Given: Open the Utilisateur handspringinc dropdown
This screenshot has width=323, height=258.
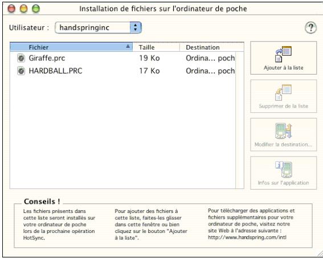Looking at the screenshot, I should [x=98, y=27].
